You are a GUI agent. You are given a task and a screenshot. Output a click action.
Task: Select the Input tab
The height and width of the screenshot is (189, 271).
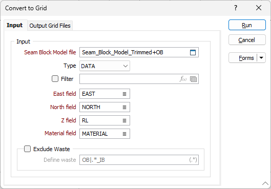point(15,25)
